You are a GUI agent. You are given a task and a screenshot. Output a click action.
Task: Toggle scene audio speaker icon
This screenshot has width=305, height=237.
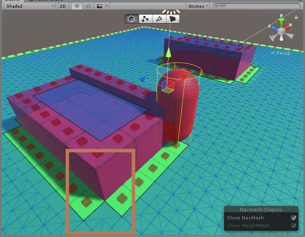(88, 6)
